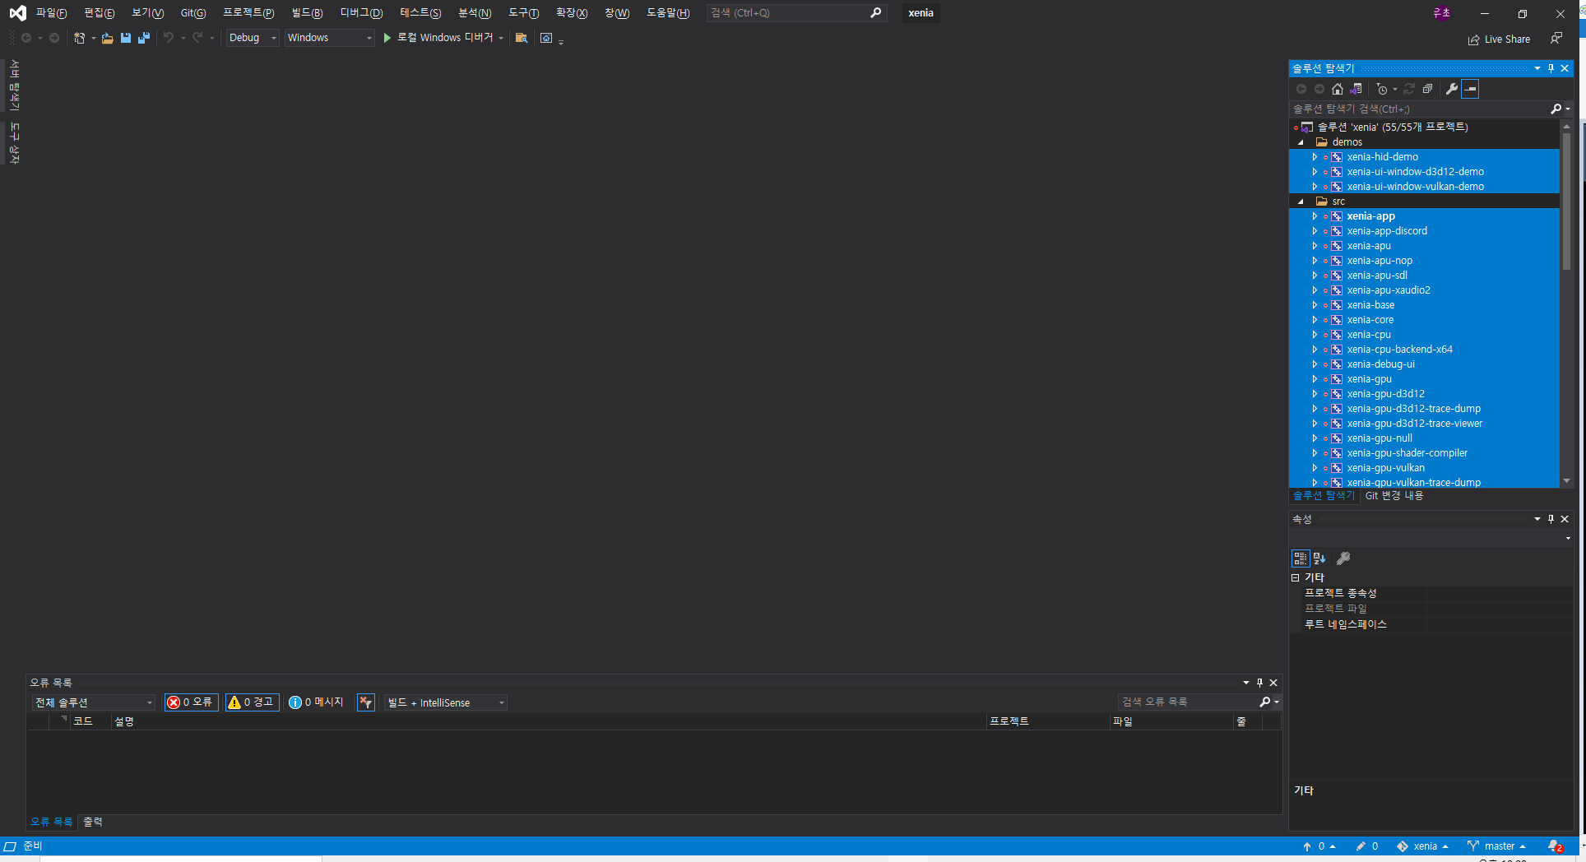Click the master branch in status bar

1496,846
